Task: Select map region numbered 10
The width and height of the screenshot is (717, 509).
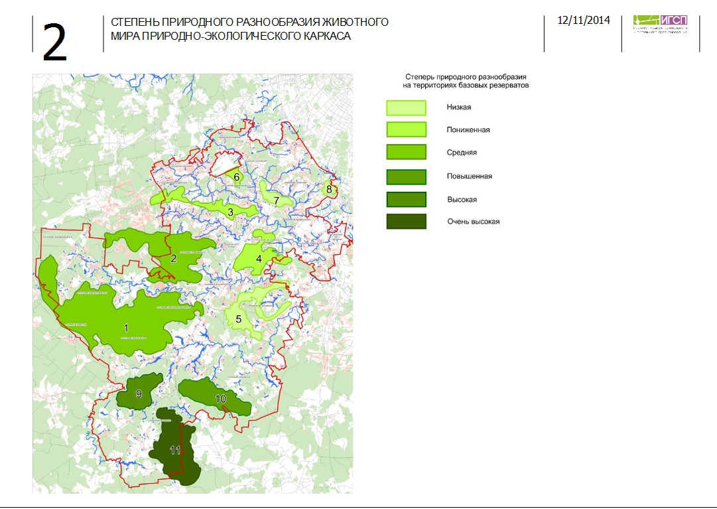Action: click(220, 398)
